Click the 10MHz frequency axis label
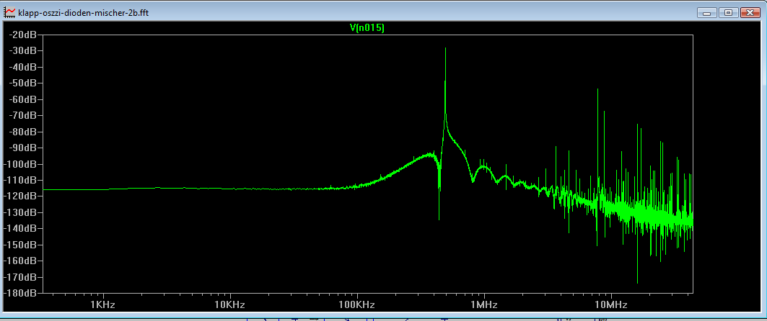767x321 pixels. coord(611,305)
